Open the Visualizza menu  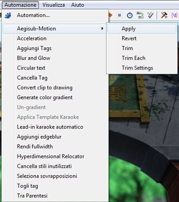coord(54,5)
